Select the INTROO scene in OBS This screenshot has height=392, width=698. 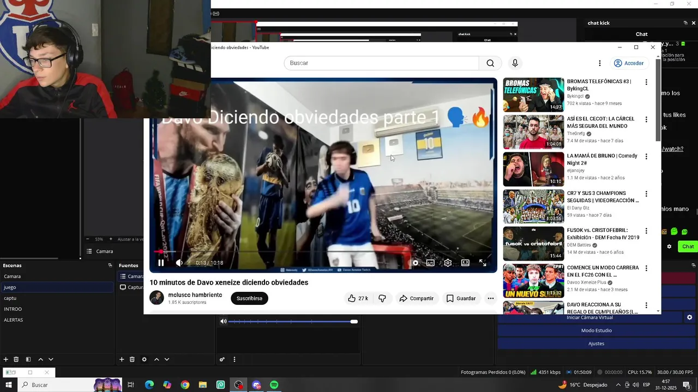pos(57,309)
